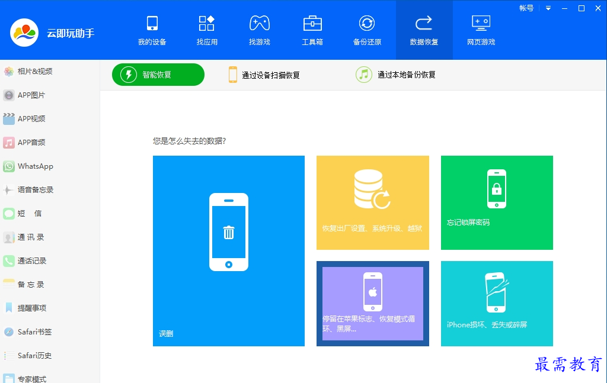The image size is (607, 383).
Task: Select 备忘录 notes sidebar item
Action: (x=50, y=285)
